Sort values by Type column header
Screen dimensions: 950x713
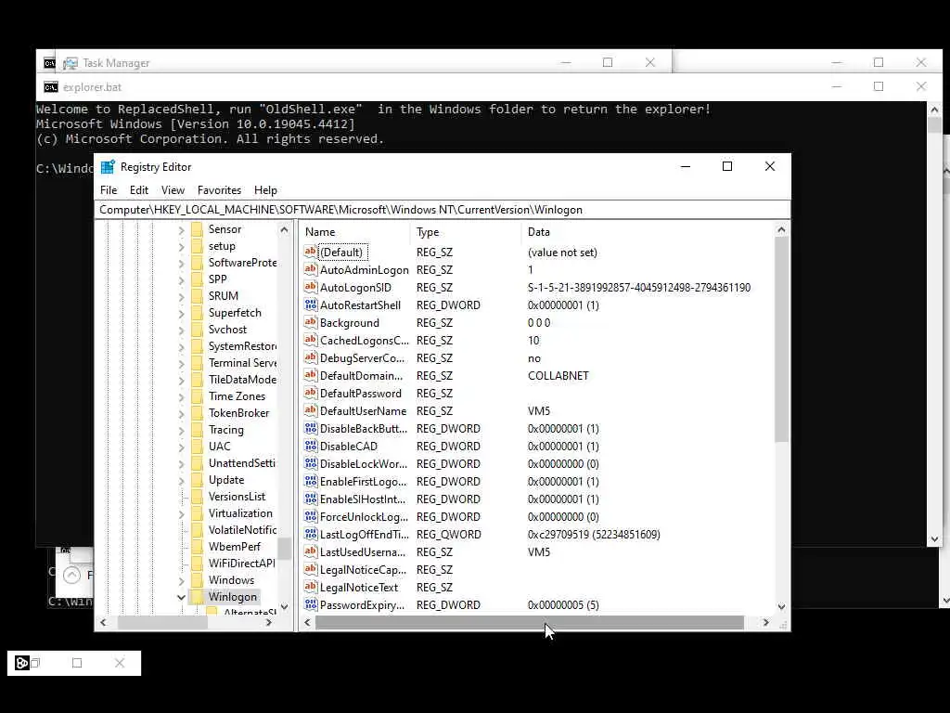click(466, 231)
